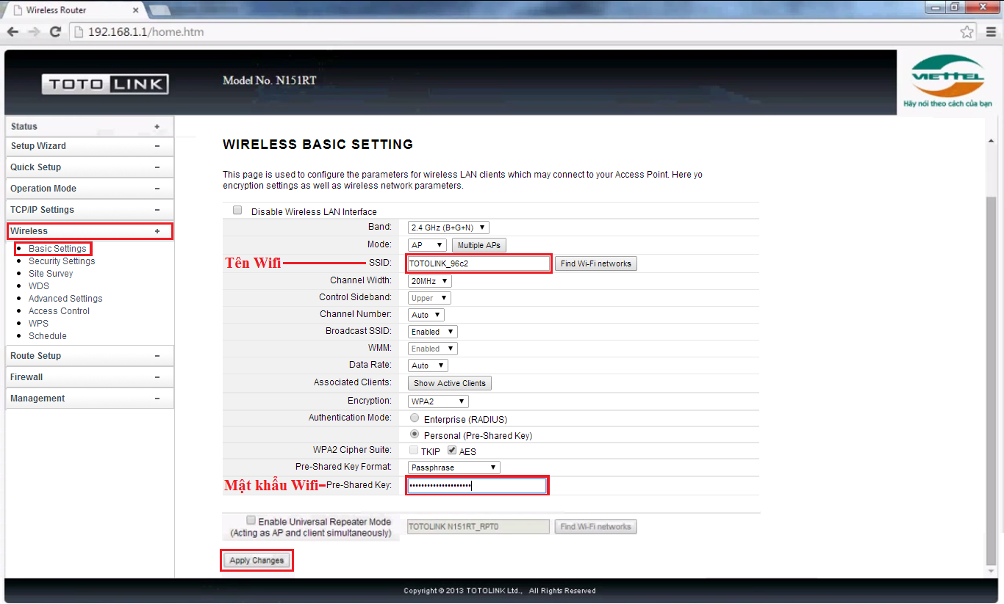
Task: Click the TOTOLINK logo
Action: pyautogui.click(x=105, y=84)
